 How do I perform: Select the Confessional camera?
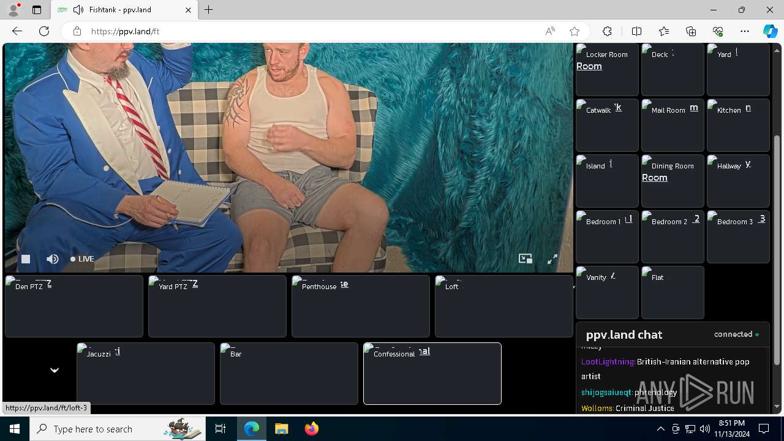point(432,374)
